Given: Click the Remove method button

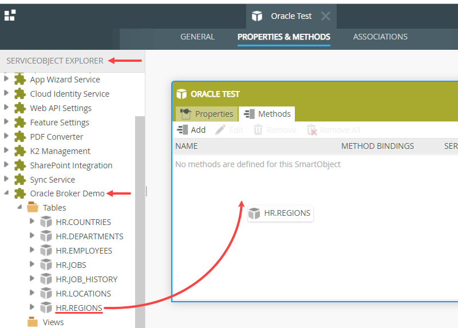Looking at the screenshot, I should click(x=275, y=130).
